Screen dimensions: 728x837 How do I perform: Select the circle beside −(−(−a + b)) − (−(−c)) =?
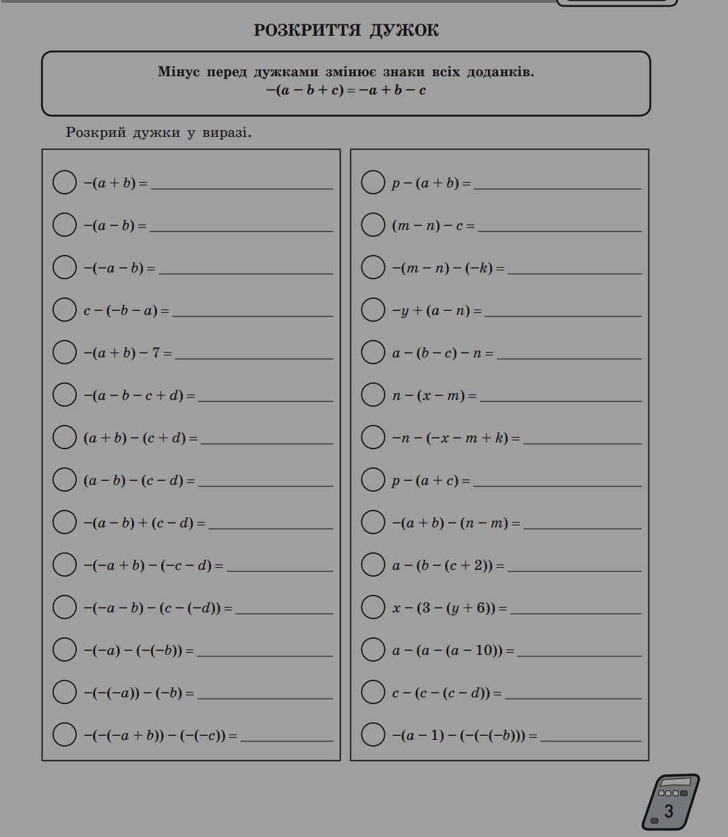pos(65,734)
